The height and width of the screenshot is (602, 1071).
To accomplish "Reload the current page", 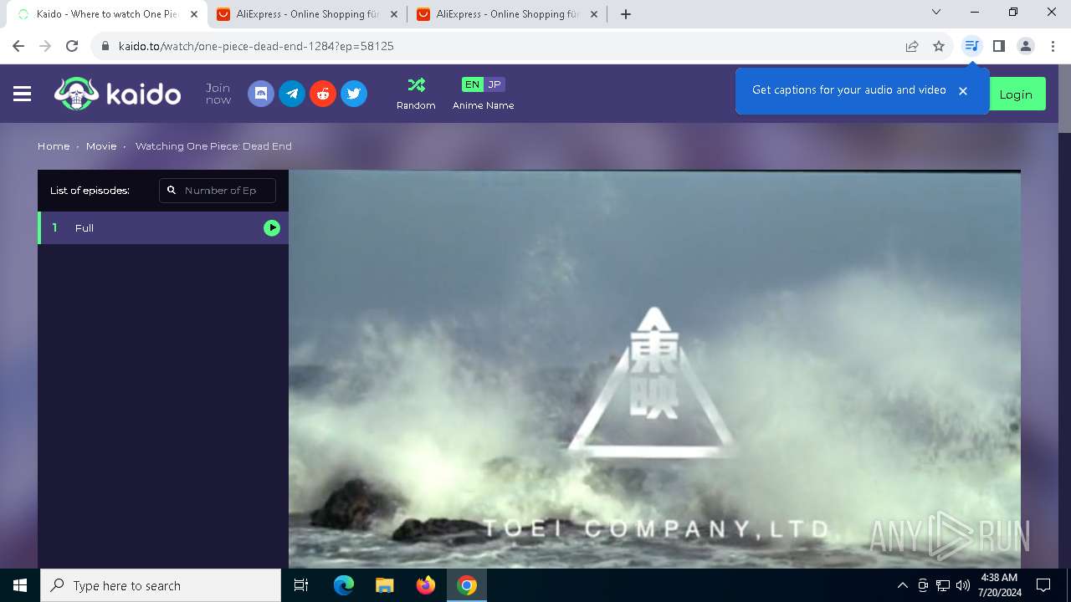I will (72, 46).
